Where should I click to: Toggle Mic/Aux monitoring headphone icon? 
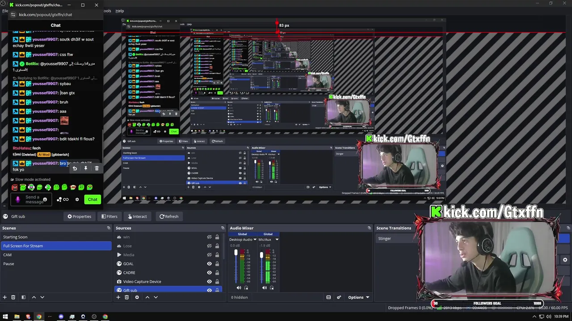[271, 288]
